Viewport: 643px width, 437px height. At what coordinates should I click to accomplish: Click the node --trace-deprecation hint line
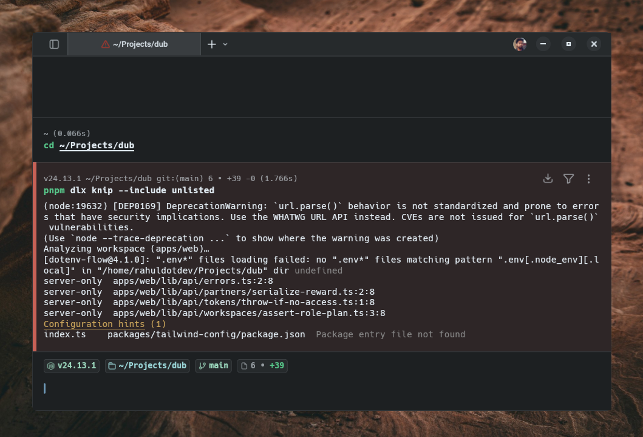(241, 238)
